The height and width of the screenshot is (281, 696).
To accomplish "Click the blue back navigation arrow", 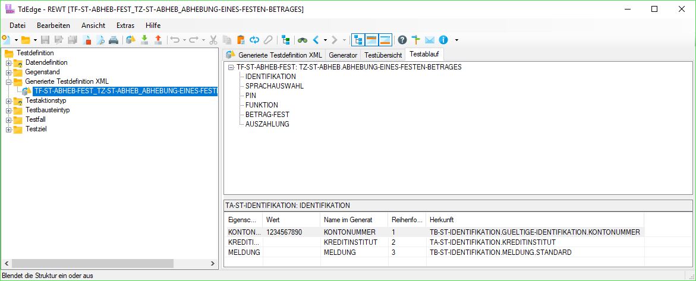I will tap(316, 40).
